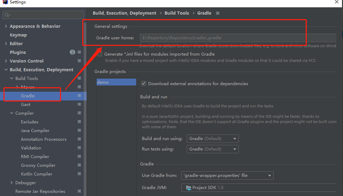Click the Gradle breadcrumb label
The height and width of the screenshot is (196, 343).
click(x=204, y=13)
